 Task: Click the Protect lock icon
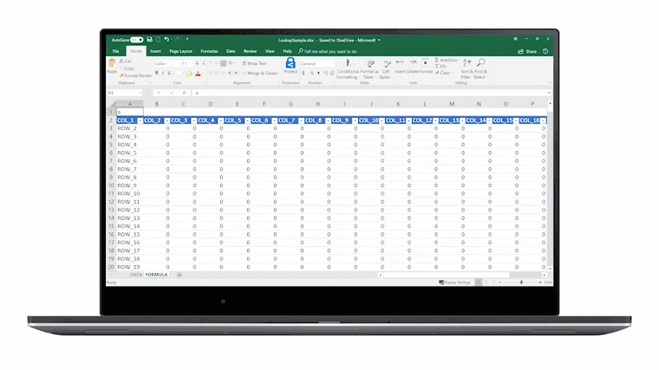coord(290,66)
